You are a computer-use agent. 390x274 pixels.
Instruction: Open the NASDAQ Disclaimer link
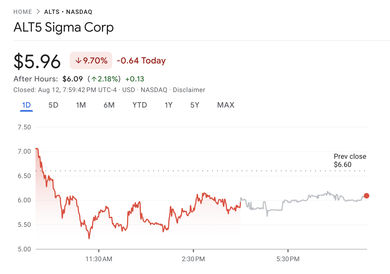[189, 90]
